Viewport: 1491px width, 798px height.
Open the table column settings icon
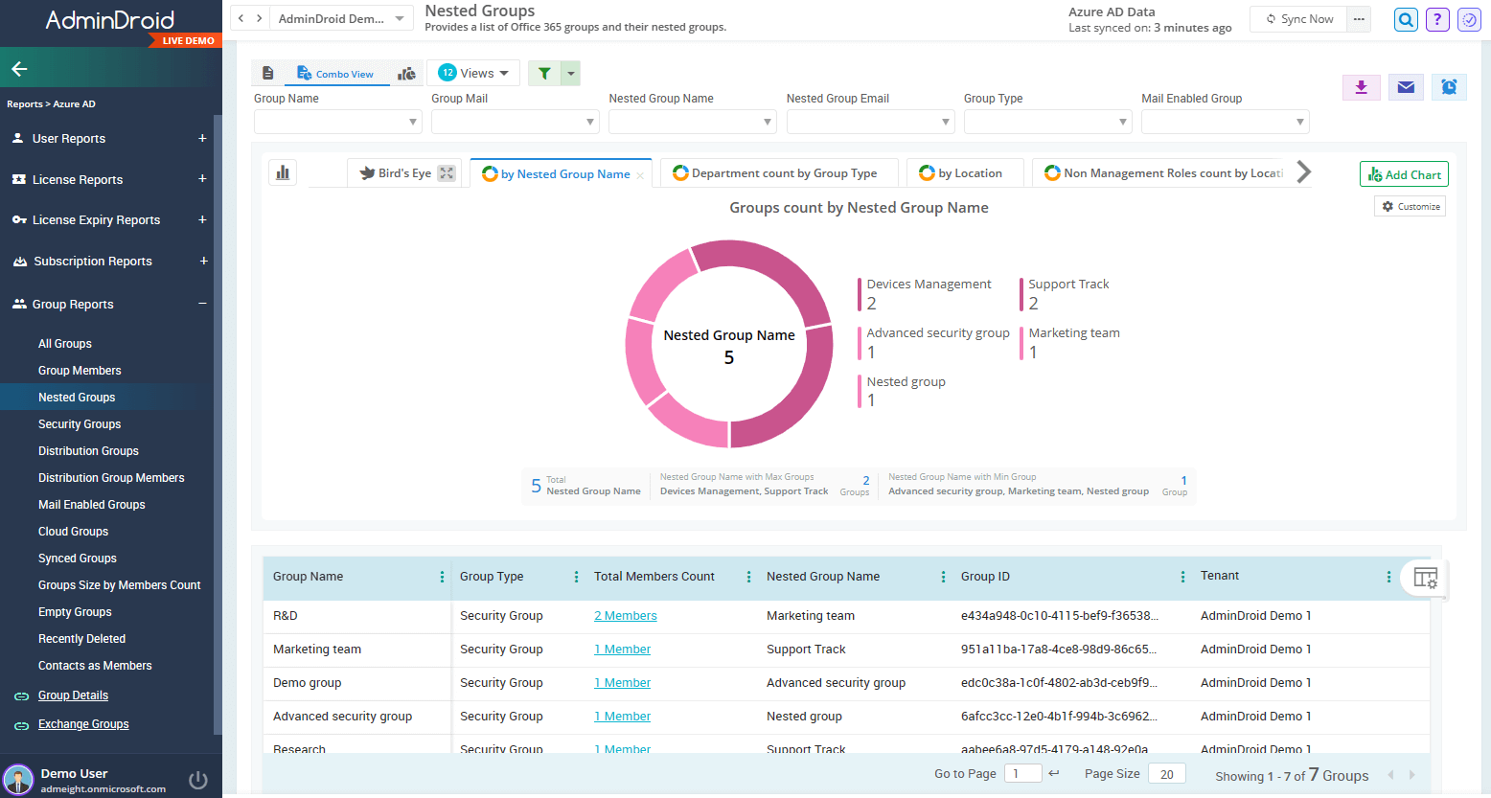coord(1425,578)
